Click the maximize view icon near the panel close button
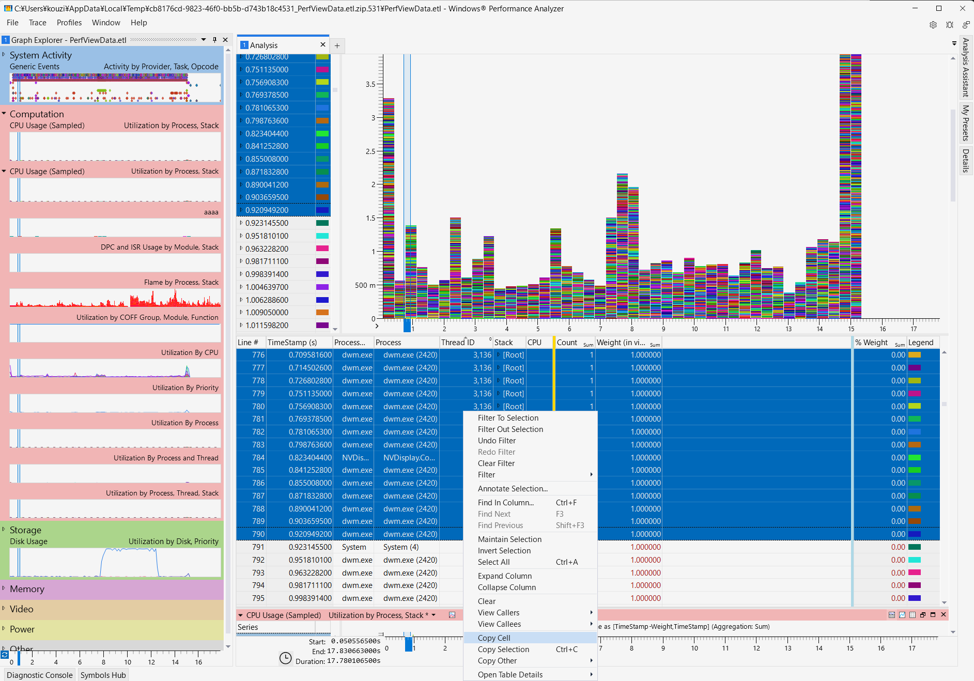 933,615
